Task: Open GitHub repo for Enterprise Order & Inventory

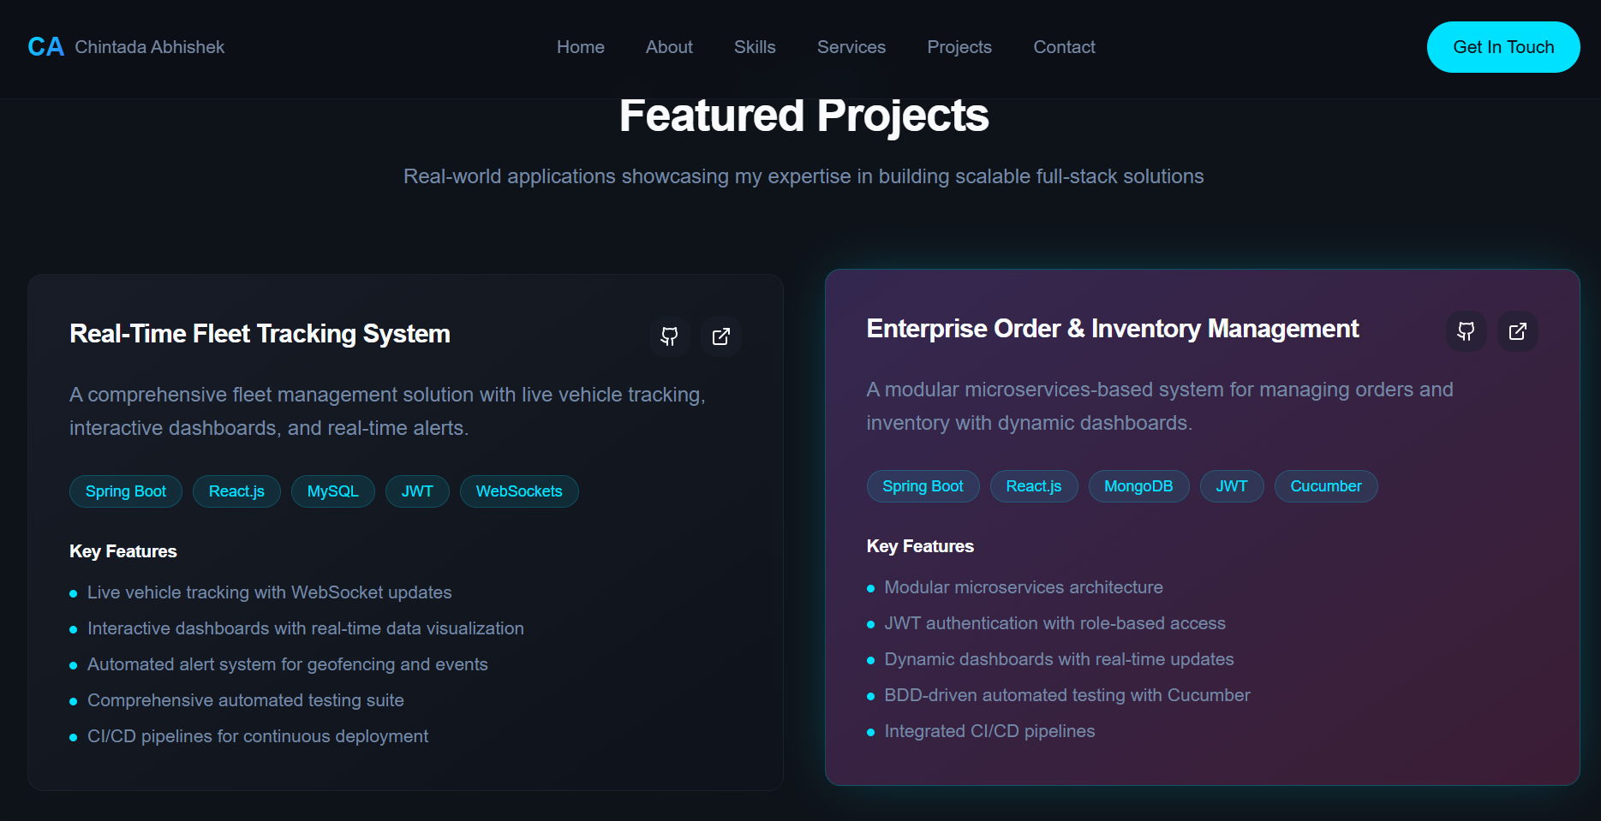Action: 1466,331
